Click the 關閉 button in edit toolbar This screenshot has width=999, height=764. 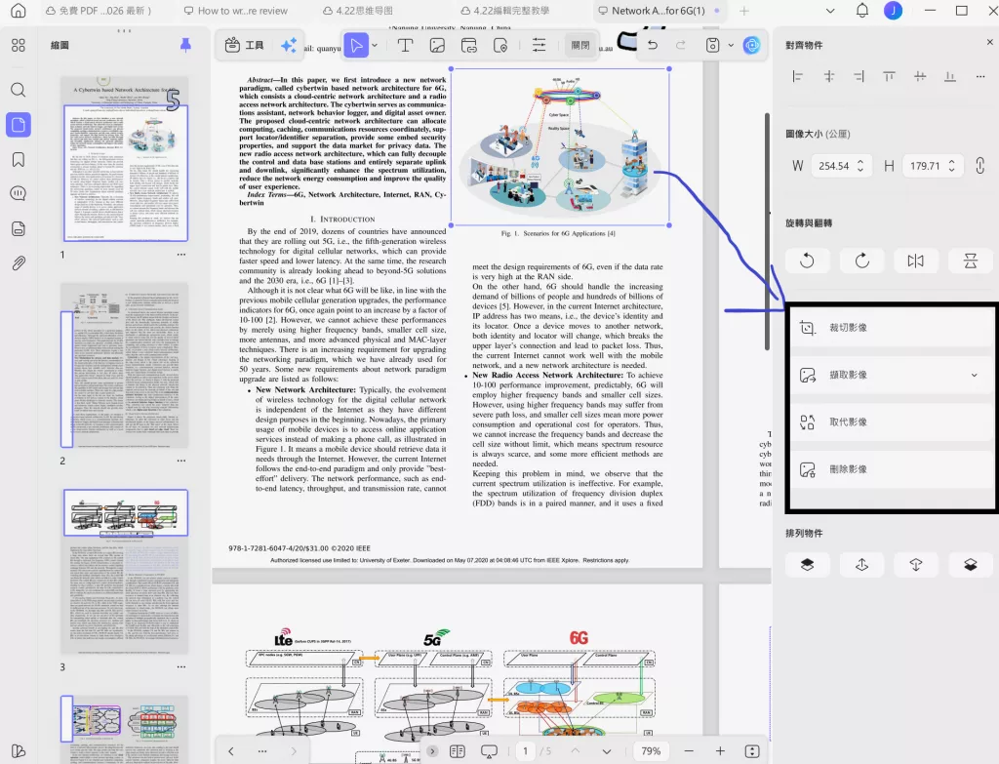[x=580, y=45]
